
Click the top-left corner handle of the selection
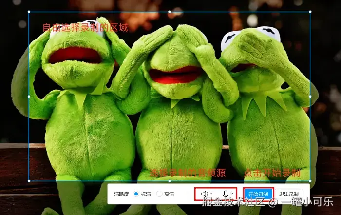coord(29,12)
